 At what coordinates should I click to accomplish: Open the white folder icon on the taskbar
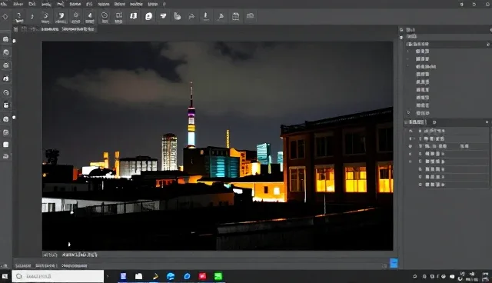[138, 276]
